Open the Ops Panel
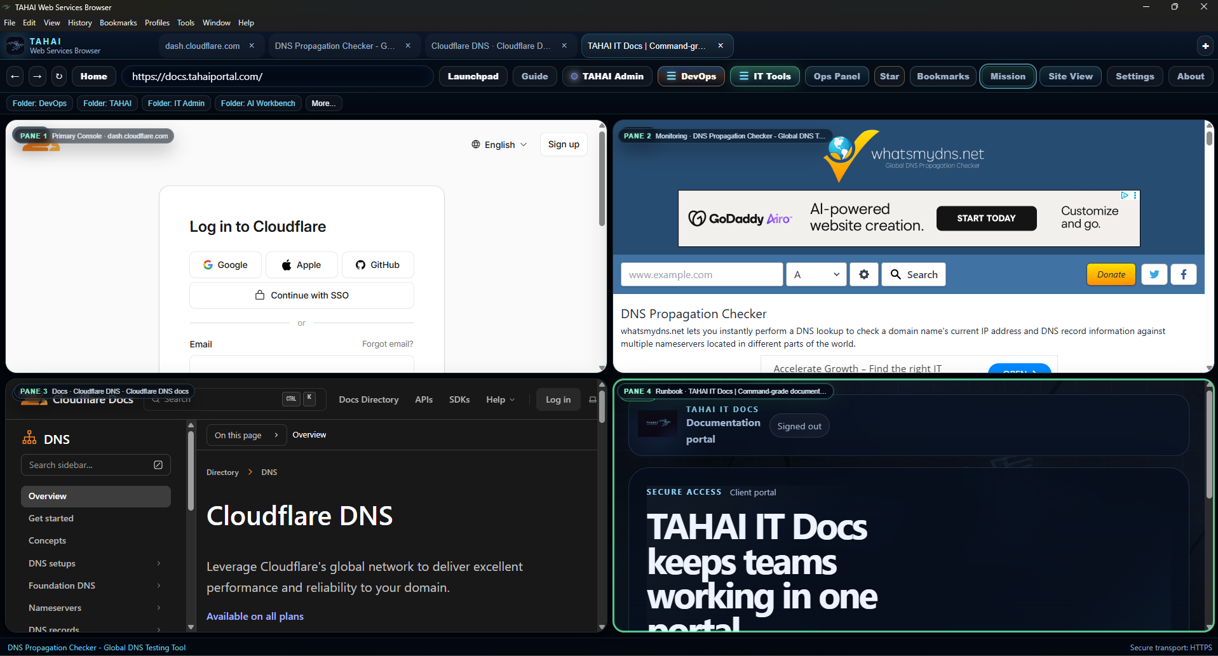 [x=837, y=76]
